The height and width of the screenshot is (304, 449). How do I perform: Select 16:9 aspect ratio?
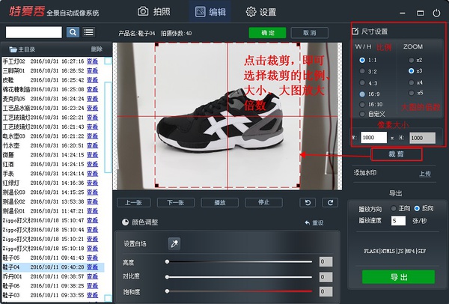click(x=362, y=94)
